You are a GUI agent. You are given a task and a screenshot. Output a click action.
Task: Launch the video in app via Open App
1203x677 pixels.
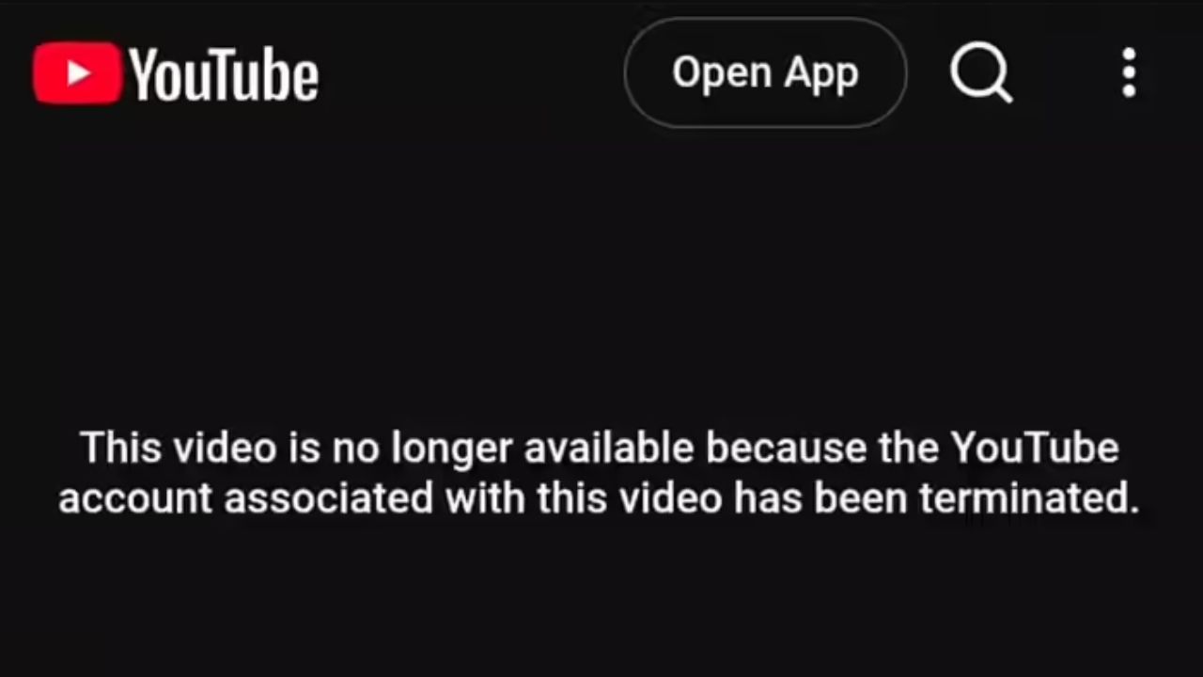[x=765, y=72]
